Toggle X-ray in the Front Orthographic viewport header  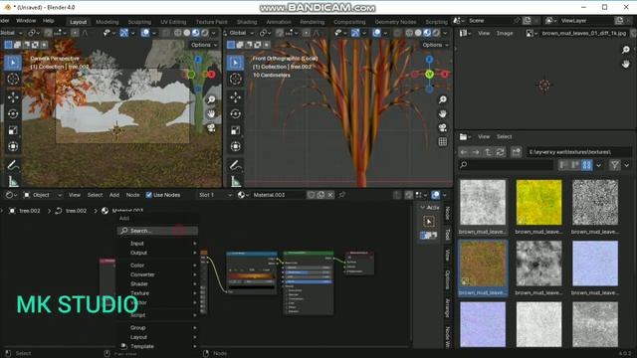pyautogui.click(x=397, y=33)
